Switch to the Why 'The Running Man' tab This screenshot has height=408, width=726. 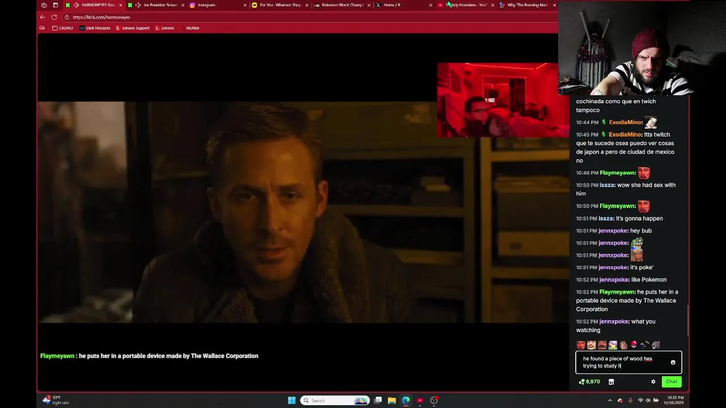coord(527,5)
